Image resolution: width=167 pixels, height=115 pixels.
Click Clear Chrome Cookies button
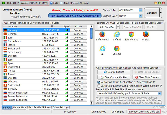click(x=114, y=77)
